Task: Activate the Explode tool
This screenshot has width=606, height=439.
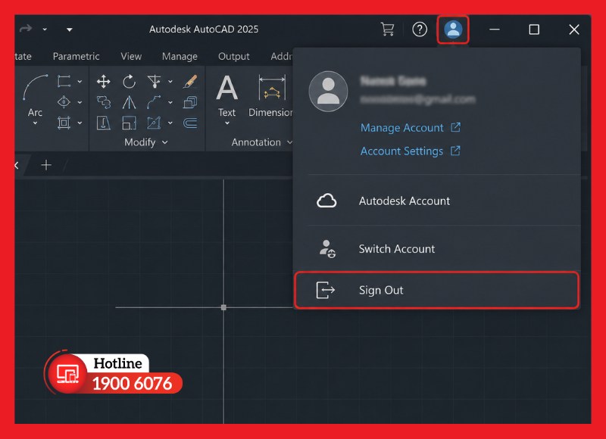Action: (x=190, y=102)
